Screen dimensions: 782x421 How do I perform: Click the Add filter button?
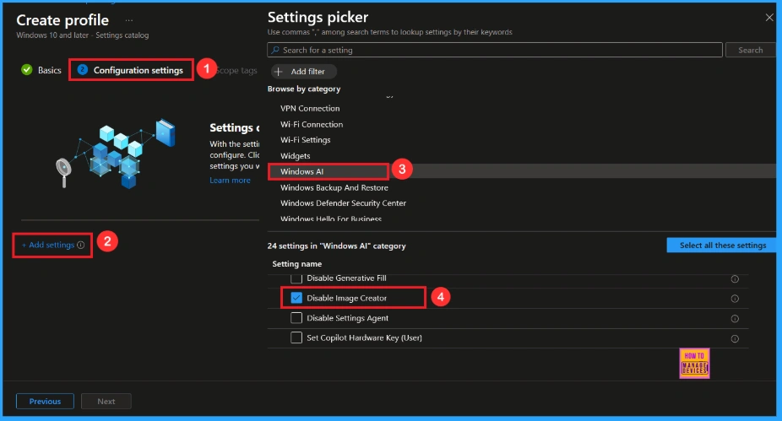tap(304, 71)
